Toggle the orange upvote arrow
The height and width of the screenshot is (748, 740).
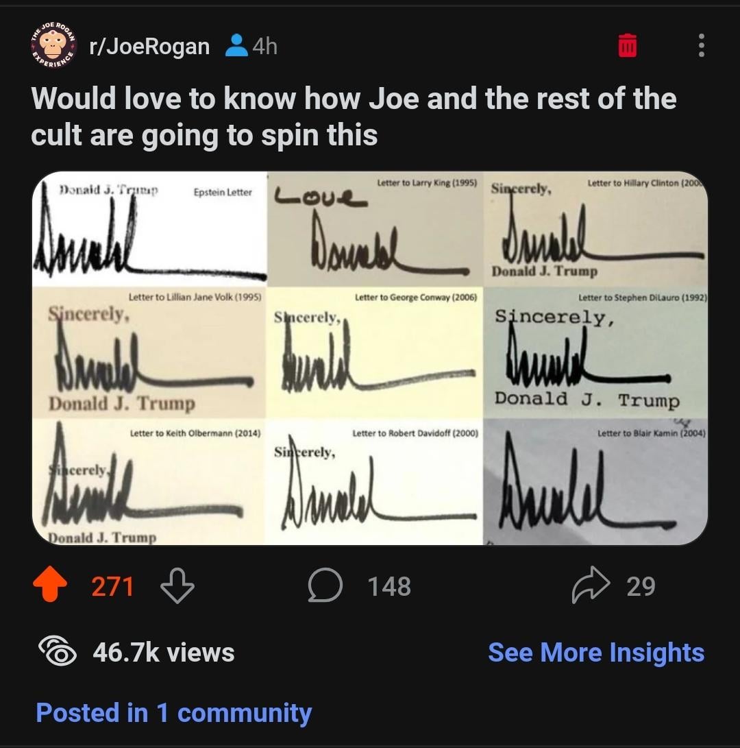(x=50, y=583)
